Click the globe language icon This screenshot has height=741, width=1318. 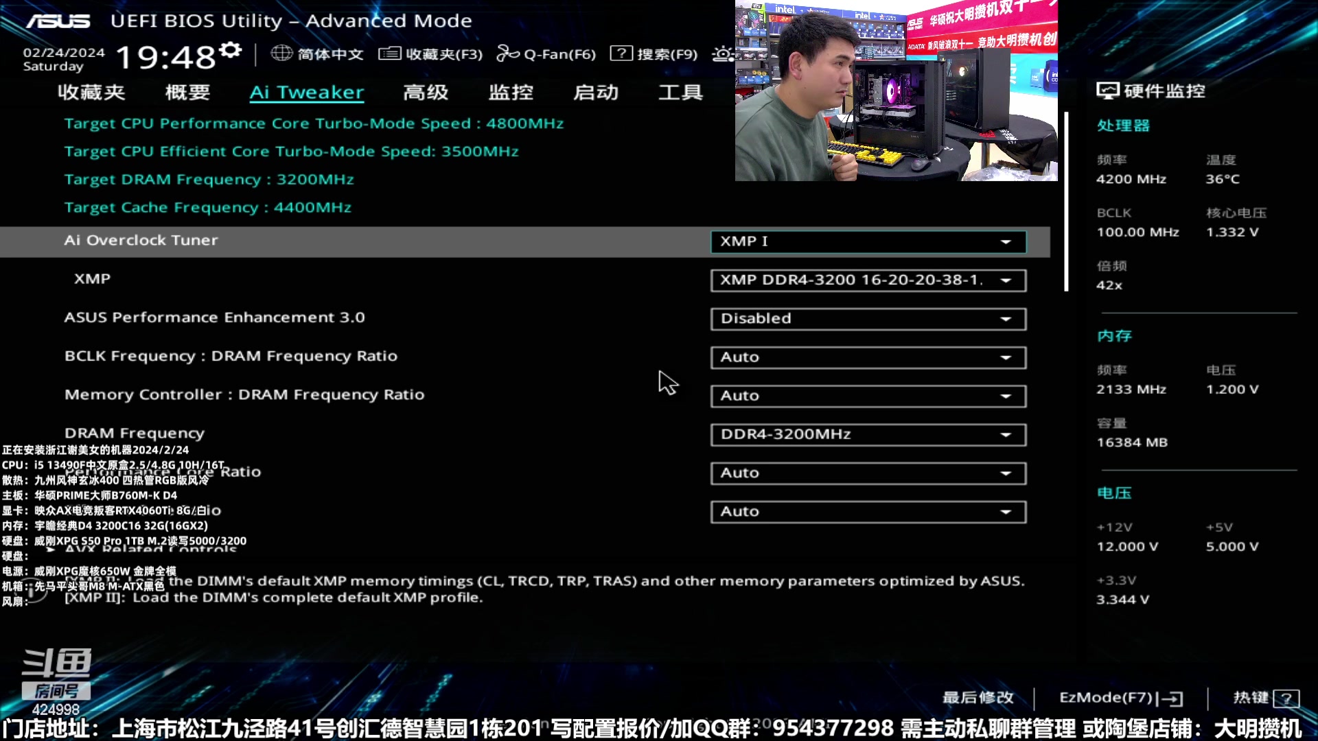pos(281,53)
